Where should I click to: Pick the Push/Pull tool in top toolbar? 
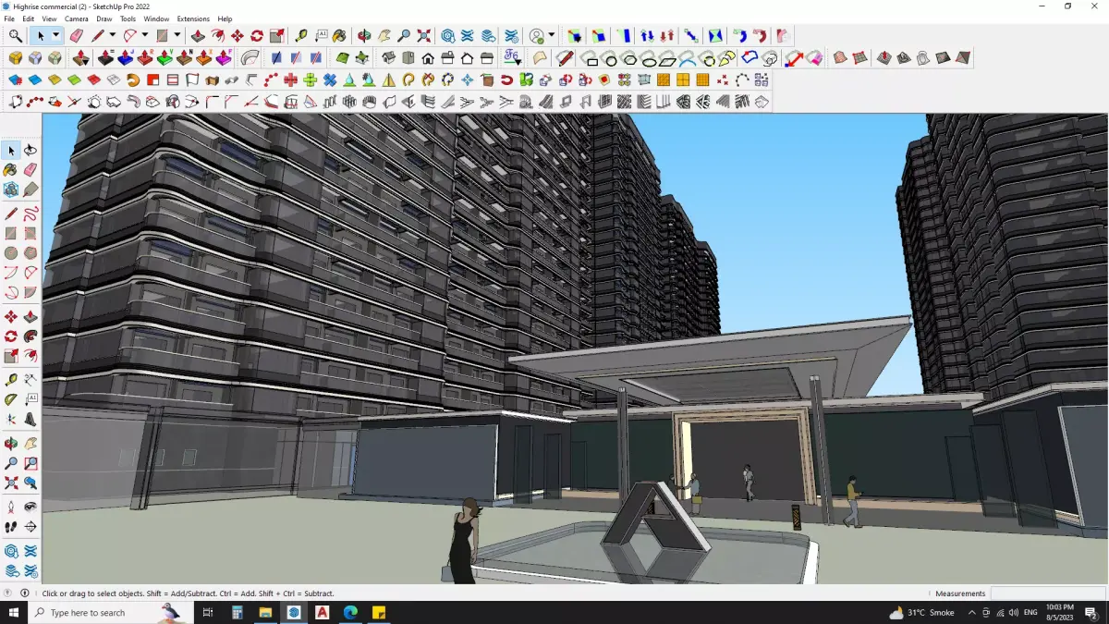coord(198,36)
